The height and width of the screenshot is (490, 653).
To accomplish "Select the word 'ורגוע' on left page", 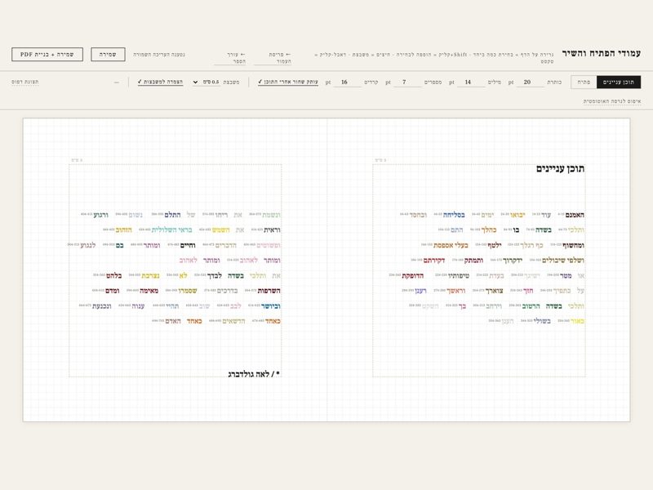I will [x=100, y=215].
